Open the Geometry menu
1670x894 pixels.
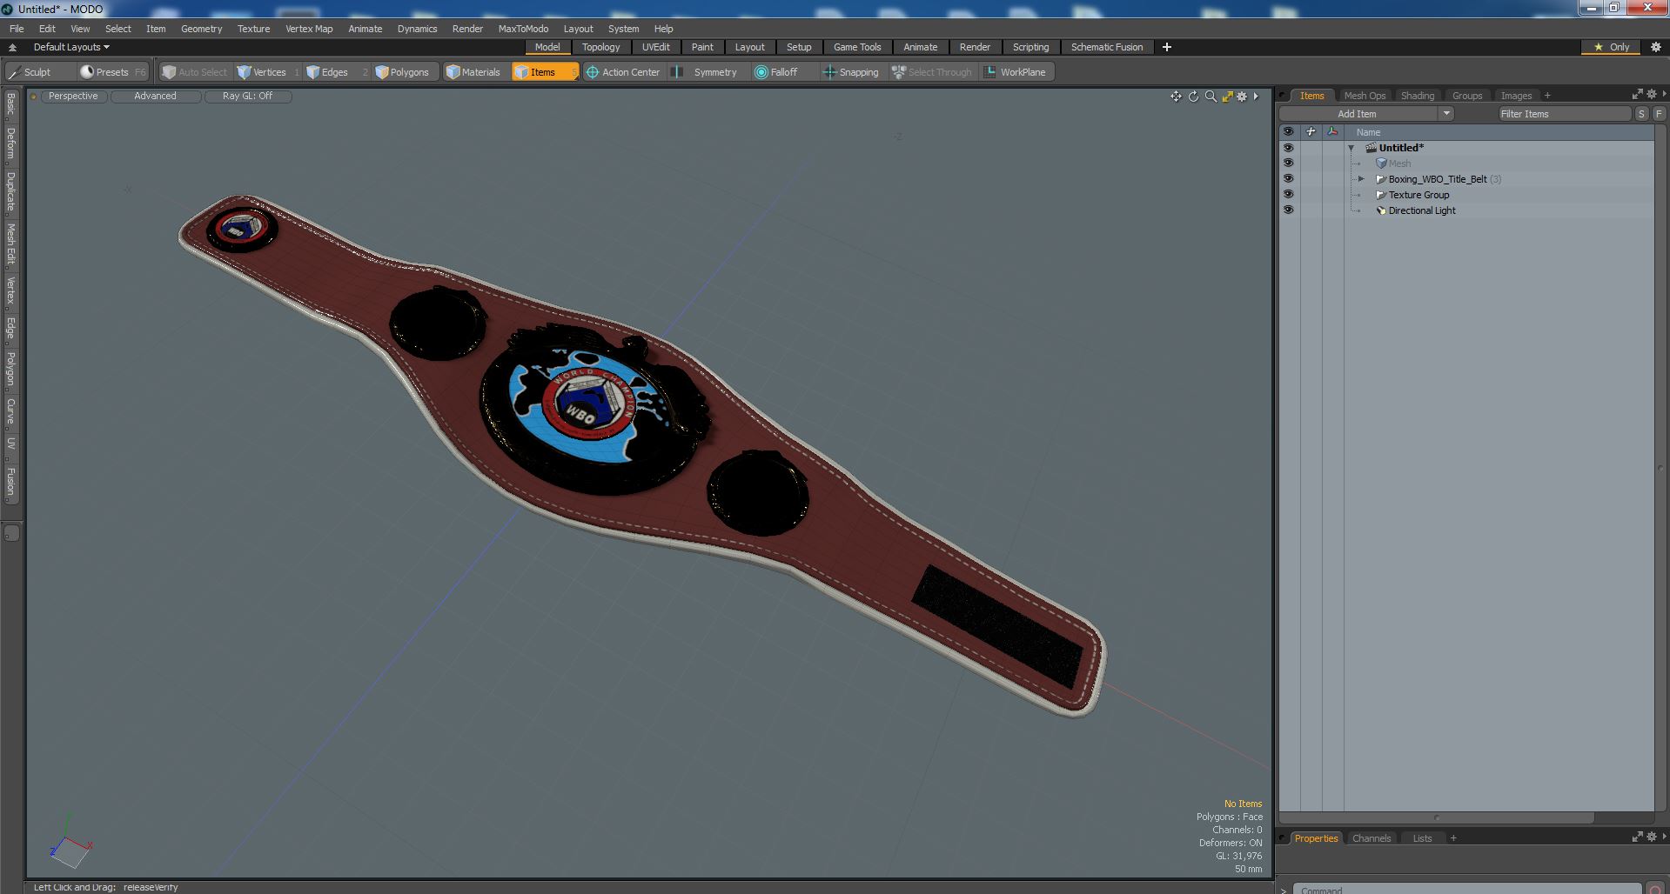point(201,29)
